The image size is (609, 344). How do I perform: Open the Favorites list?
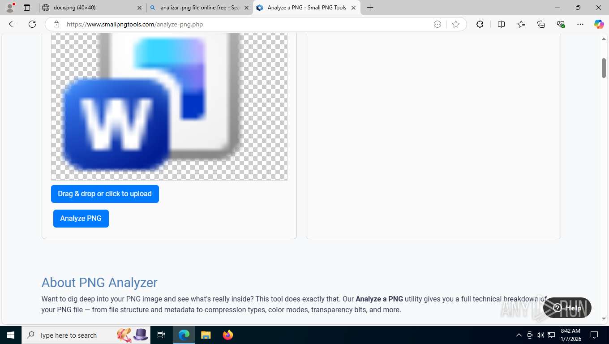pyautogui.click(x=521, y=24)
